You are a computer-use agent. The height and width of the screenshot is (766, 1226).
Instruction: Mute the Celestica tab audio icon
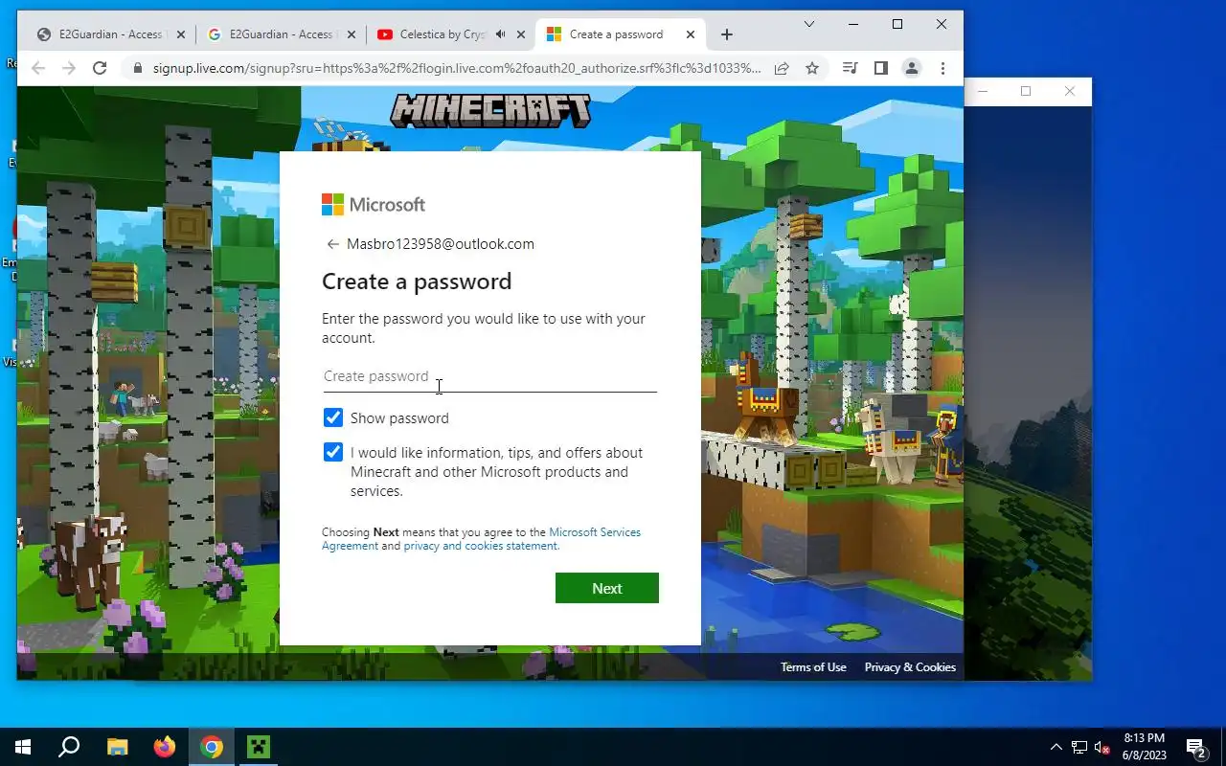tap(500, 34)
